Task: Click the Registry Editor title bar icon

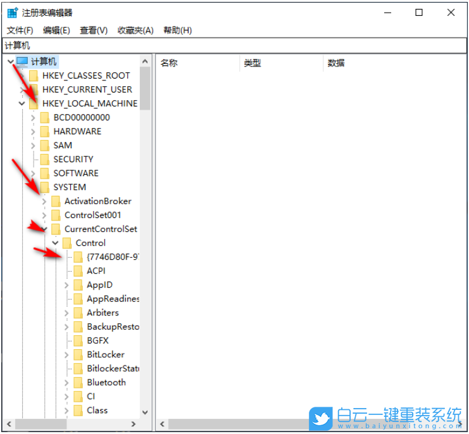Action: (13, 13)
